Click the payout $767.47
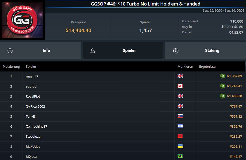The image size is (246, 160). tap(236, 106)
